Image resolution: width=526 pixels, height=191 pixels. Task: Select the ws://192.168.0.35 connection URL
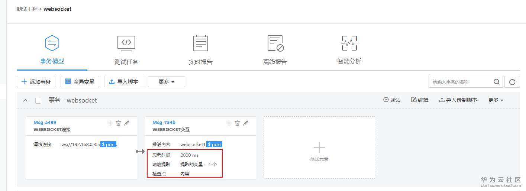tap(81, 145)
